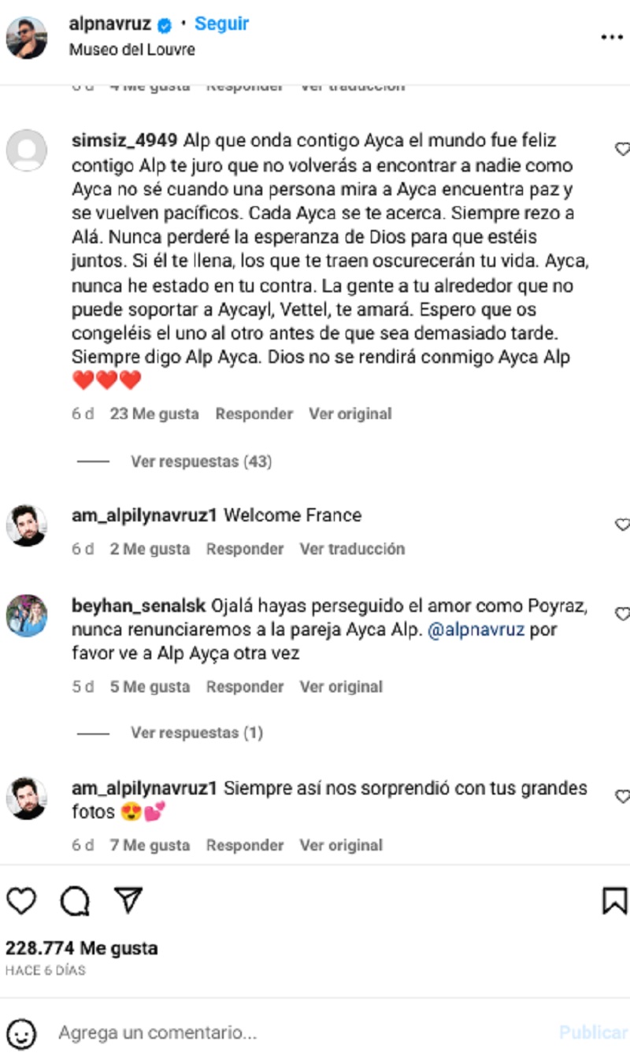This screenshot has width=630, height=1064.
Task: Click Ver original under simsiz_4949 comment
Action: tap(350, 414)
